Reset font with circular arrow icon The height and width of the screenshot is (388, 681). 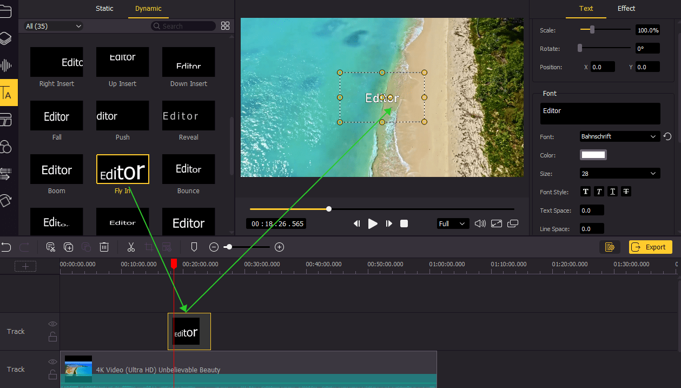point(667,136)
